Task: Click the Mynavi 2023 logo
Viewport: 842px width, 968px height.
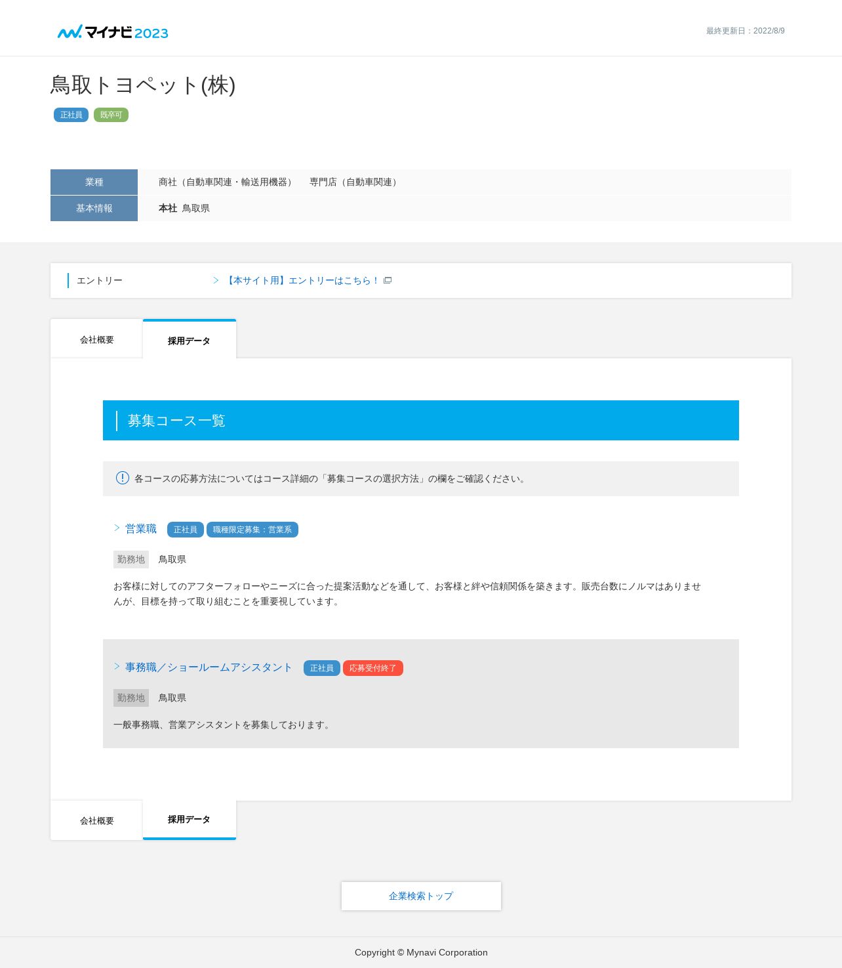Action: pos(113,32)
